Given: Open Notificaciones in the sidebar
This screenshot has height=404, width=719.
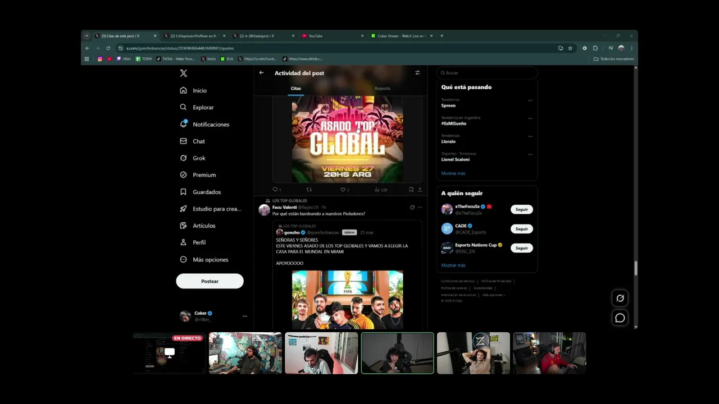Looking at the screenshot, I should click(x=204, y=124).
